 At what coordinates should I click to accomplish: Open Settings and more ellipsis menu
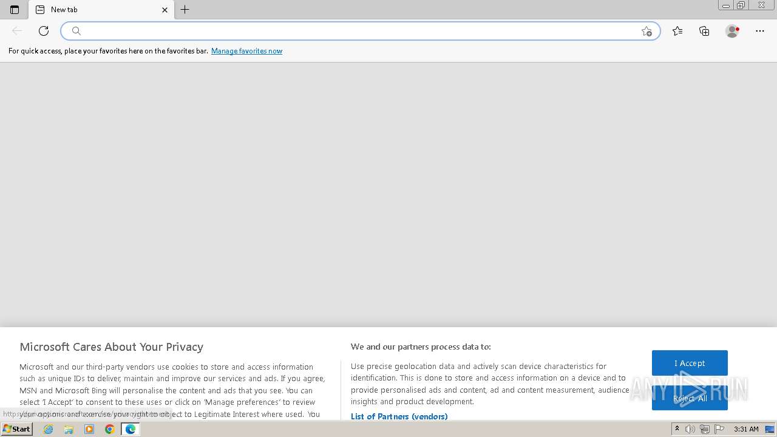coord(760,31)
